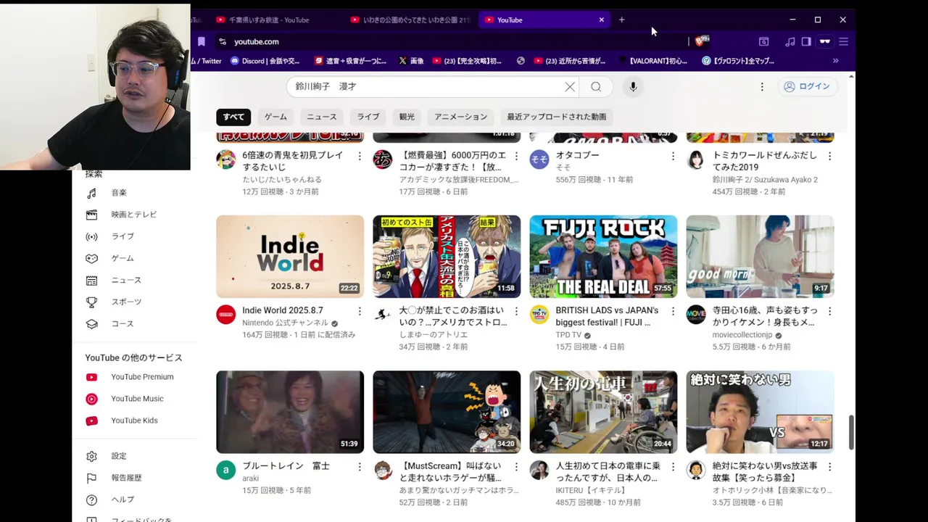
Task: Clear the search box with the X
Action: [x=570, y=87]
